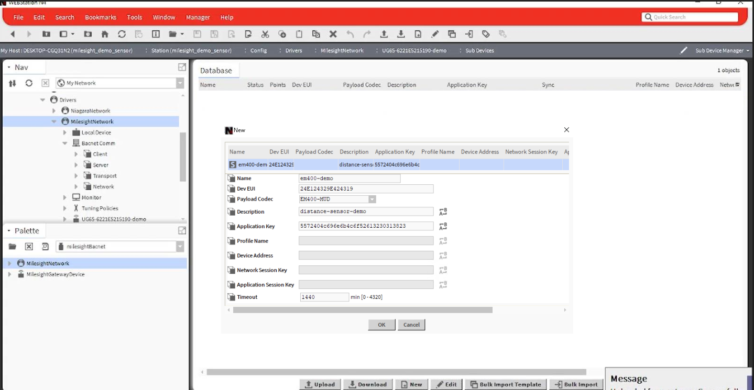Click the open-folder icon in the main toolbar
Viewport: 754px width, 390px height.
pos(173,34)
